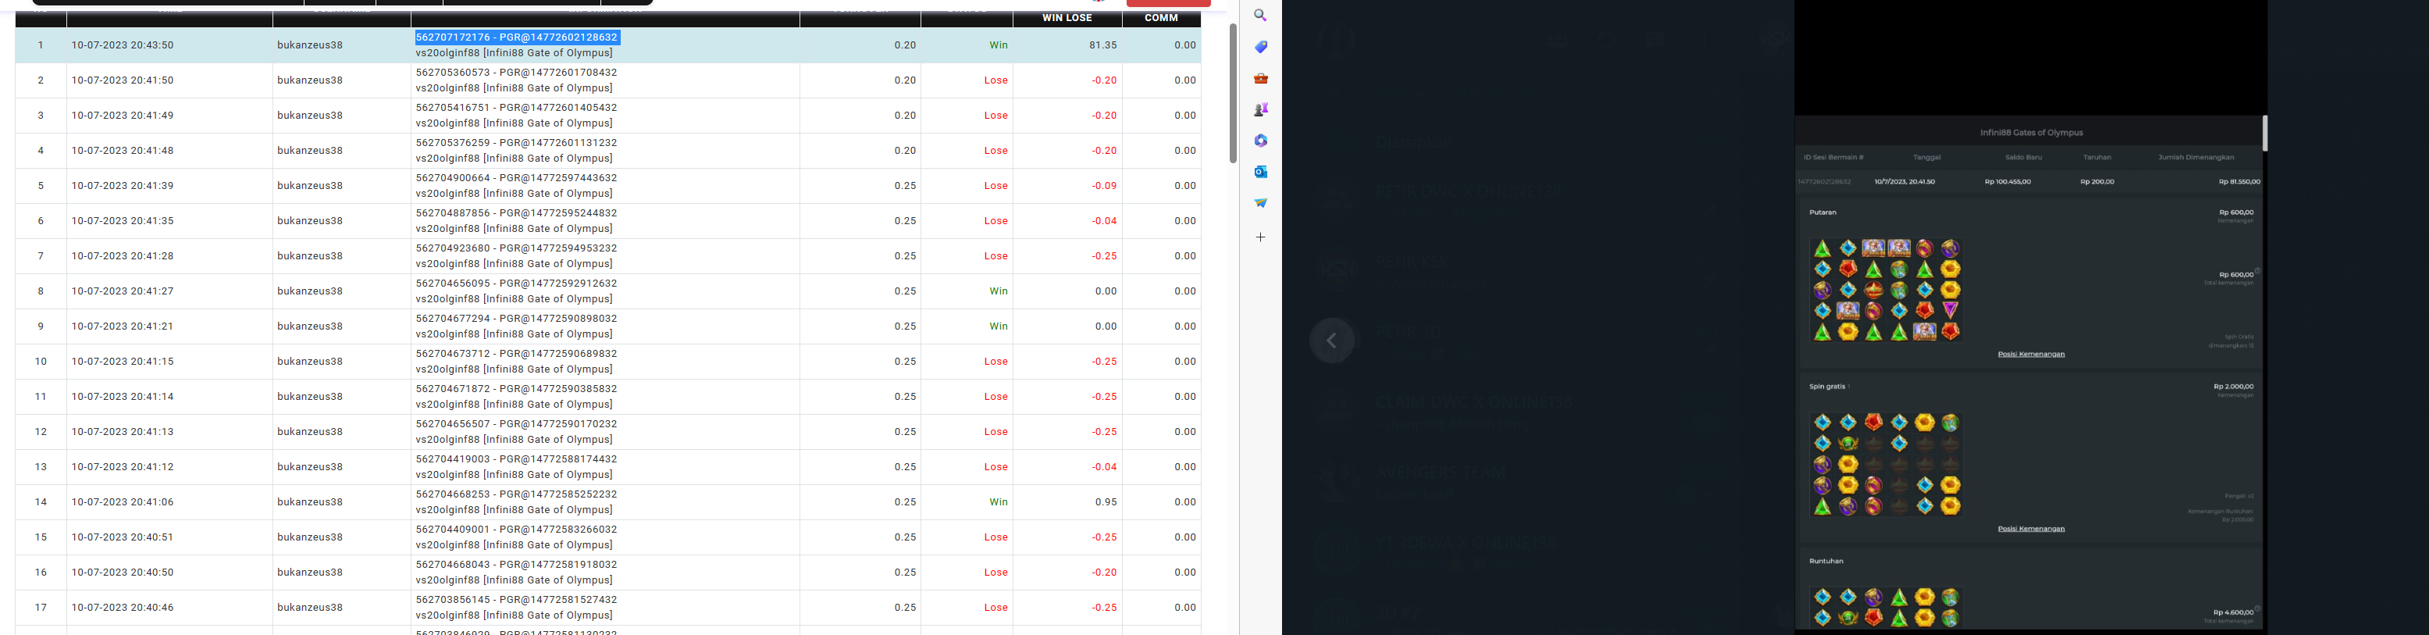Click Lose status in row 13
The height and width of the screenshot is (635, 2429).
click(x=995, y=467)
